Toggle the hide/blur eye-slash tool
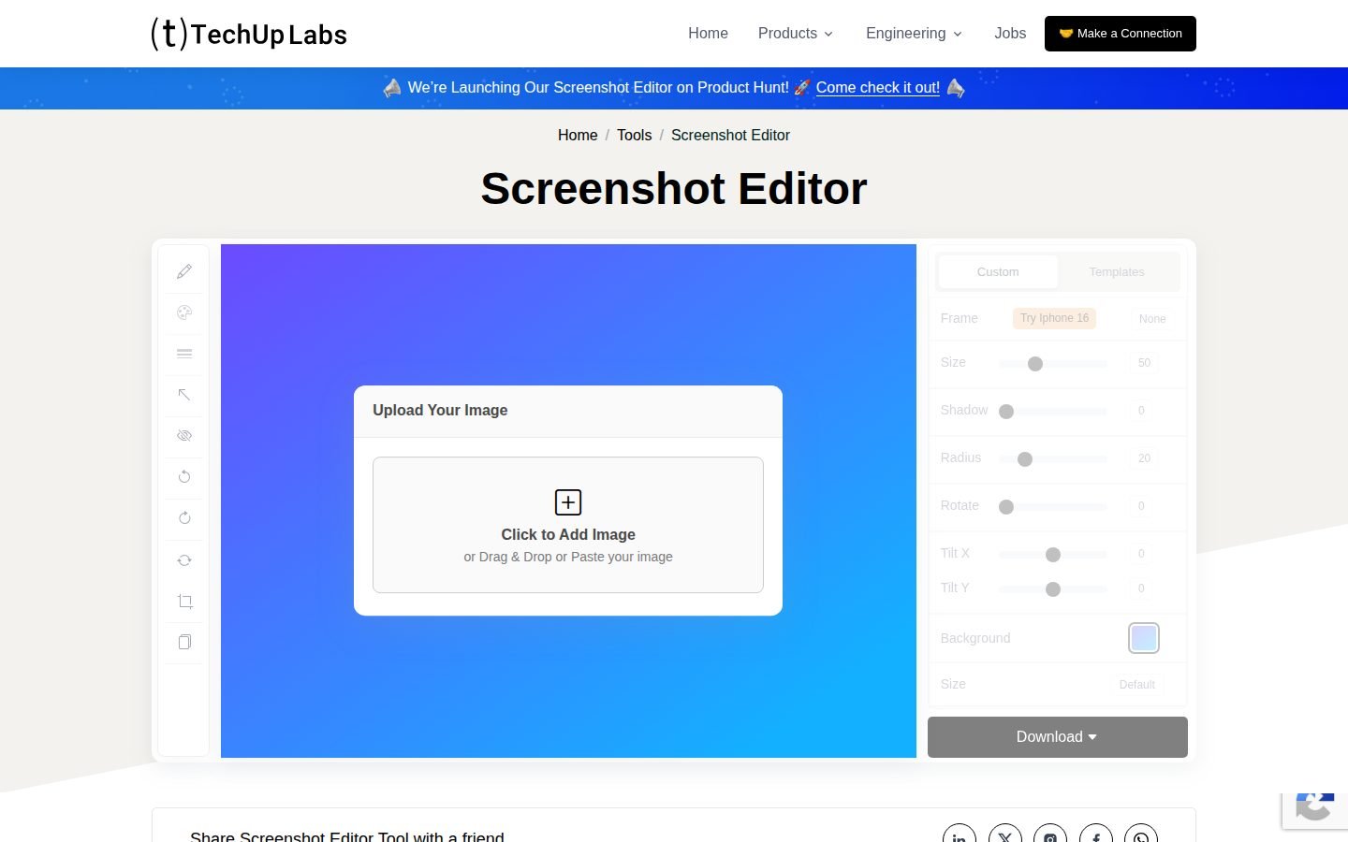 point(184,436)
